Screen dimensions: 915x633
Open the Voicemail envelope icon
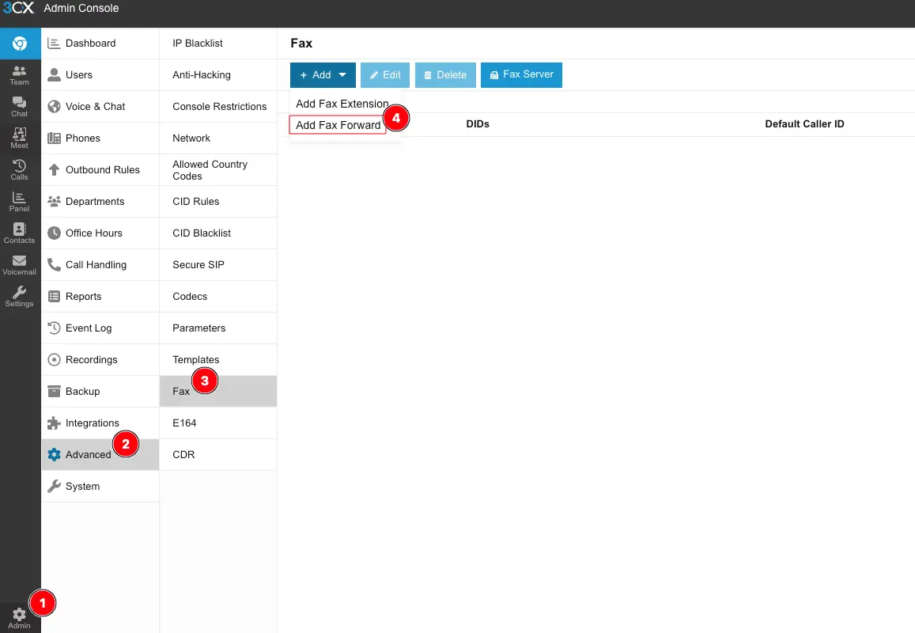[20, 265]
